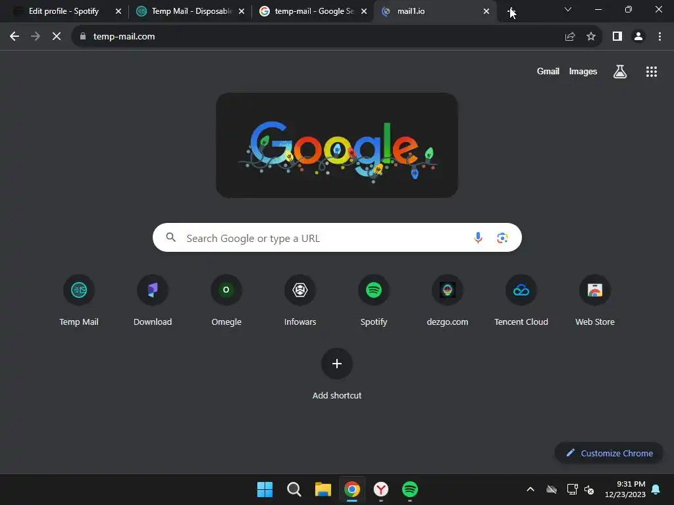The height and width of the screenshot is (505, 674).
Task: Open the notifications bell
Action: click(x=656, y=489)
